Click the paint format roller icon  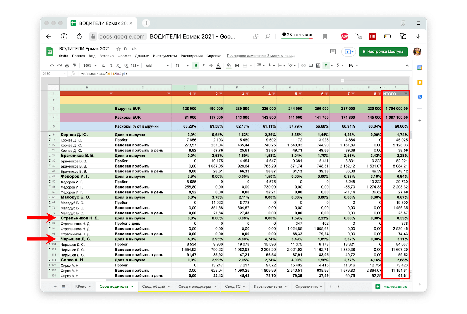point(75,66)
